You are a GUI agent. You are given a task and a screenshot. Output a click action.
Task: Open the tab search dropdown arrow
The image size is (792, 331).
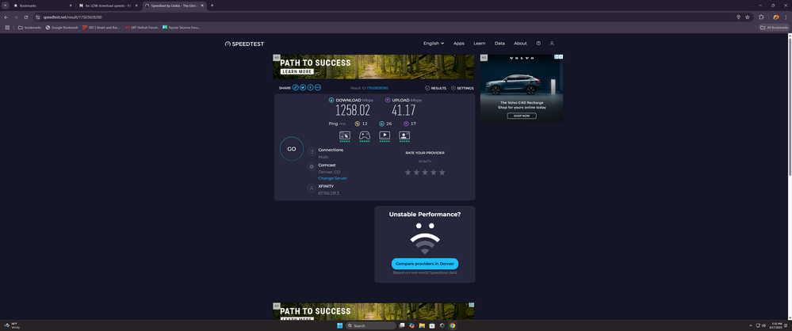coord(6,6)
